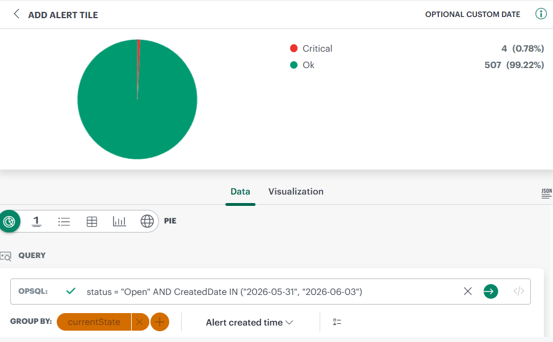Select the single value visualization icon

pos(36,221)
